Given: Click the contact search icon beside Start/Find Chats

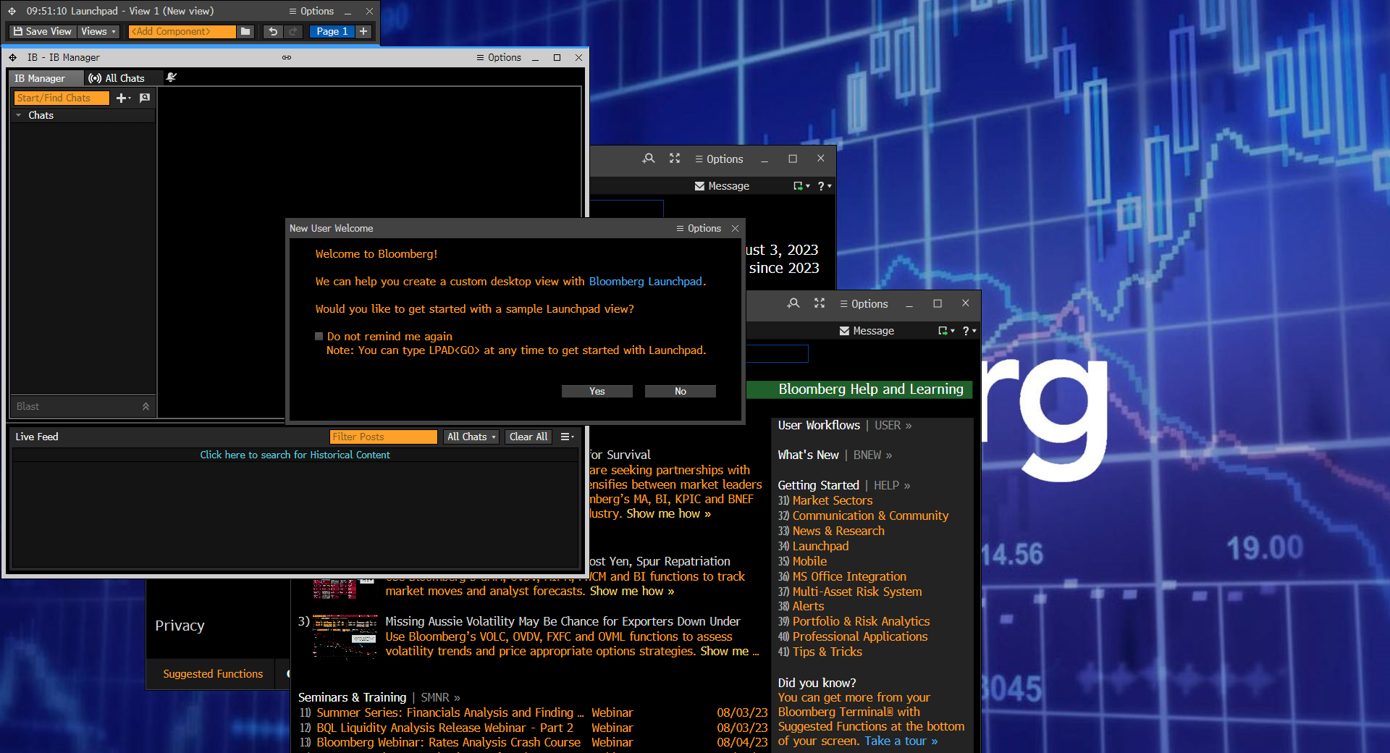Looking at the screenshot, I should [145, 98].
